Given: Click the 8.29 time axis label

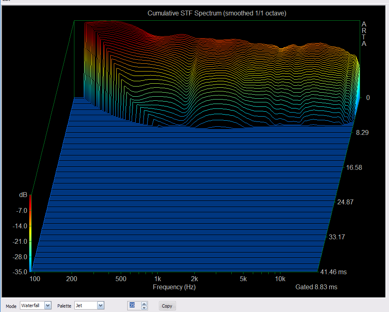Looking at the screenshot, I should click(x=362, y=133).
